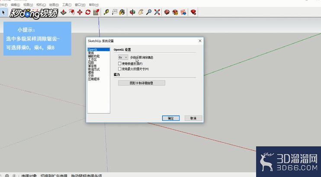Click the 多级采样消除锯齿 label
Image resolution: width=321 pixels, height=177 pixels.
pyautogui.click(x=141, y=58)
